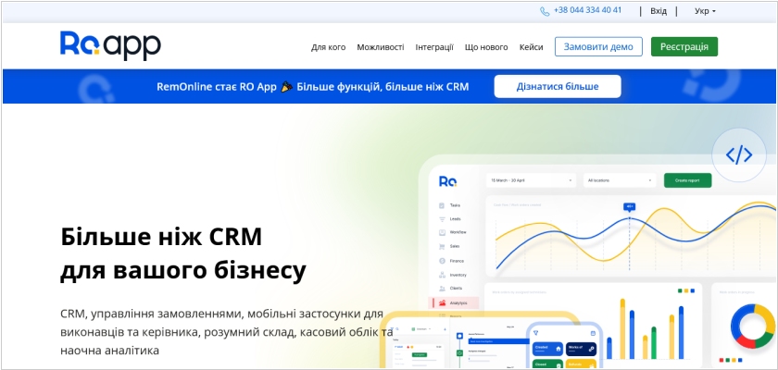Image resolution: width=778 pixels, height=370 pixels.
Task: Click the calendar icon on the phone mockup
Action: (593, 333)
